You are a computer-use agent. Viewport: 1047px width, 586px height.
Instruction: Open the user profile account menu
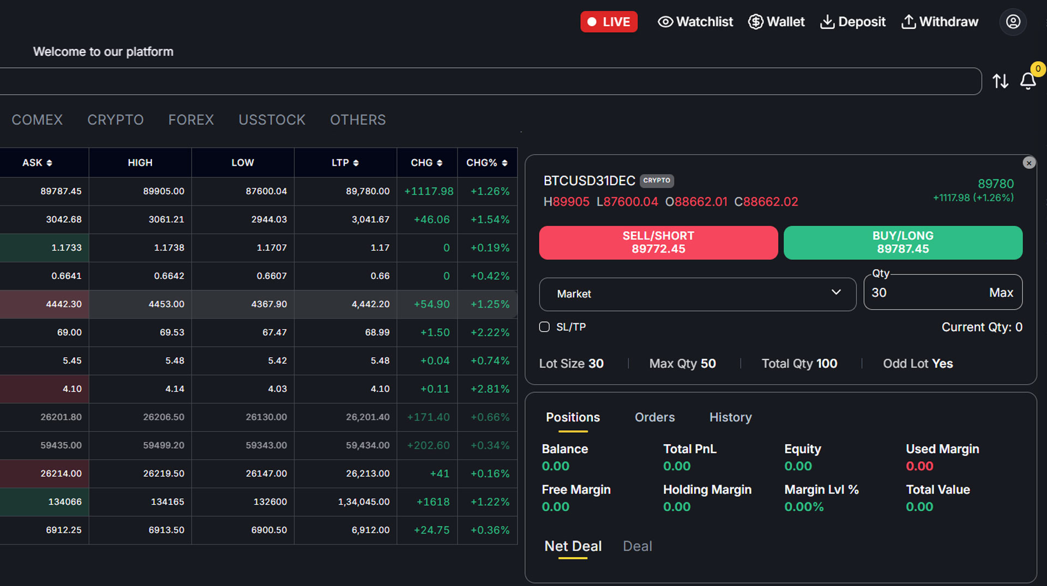pyautogui.click(x=1013, y=22)
